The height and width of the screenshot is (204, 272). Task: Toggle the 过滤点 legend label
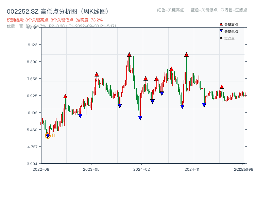(229, 38)
